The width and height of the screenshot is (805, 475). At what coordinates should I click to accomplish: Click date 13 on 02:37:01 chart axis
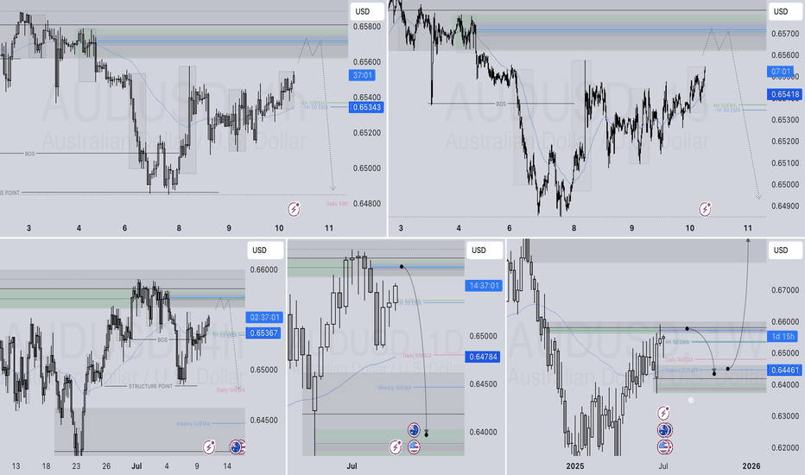pos(16,466)
